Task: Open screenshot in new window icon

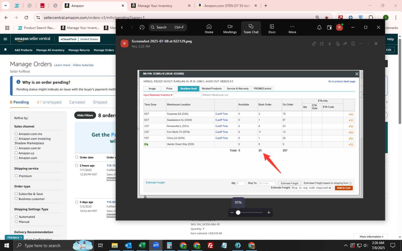Action: (322, 44)
